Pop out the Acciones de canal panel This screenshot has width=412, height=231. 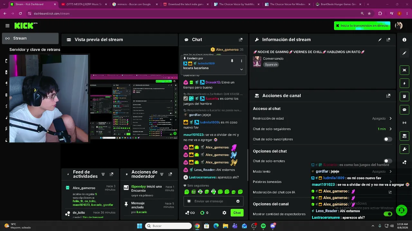point(388,96)
